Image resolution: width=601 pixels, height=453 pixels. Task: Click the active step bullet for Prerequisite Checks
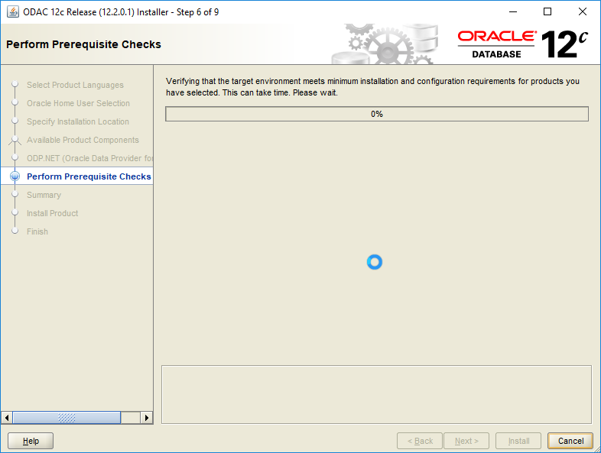tap(15, 176)
